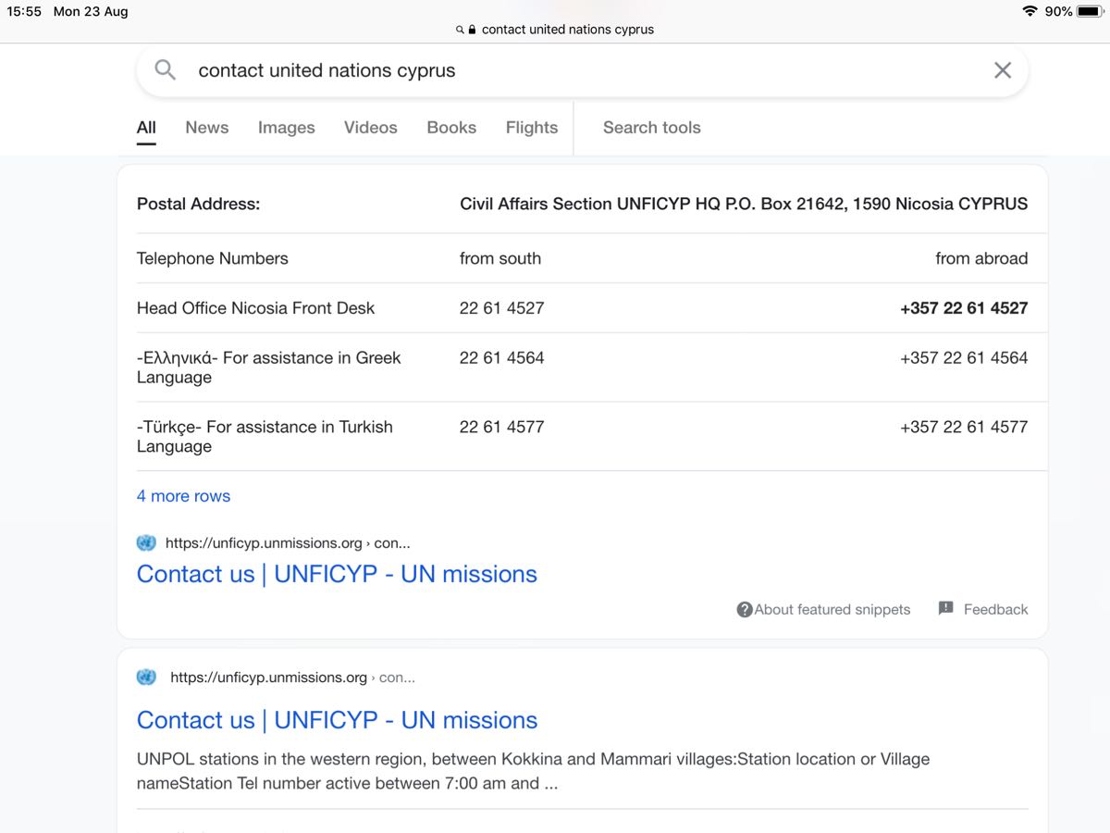This screenshot has height=833, width=1110.
Task: Open the Videos results tab
Action: coord(370,128)
